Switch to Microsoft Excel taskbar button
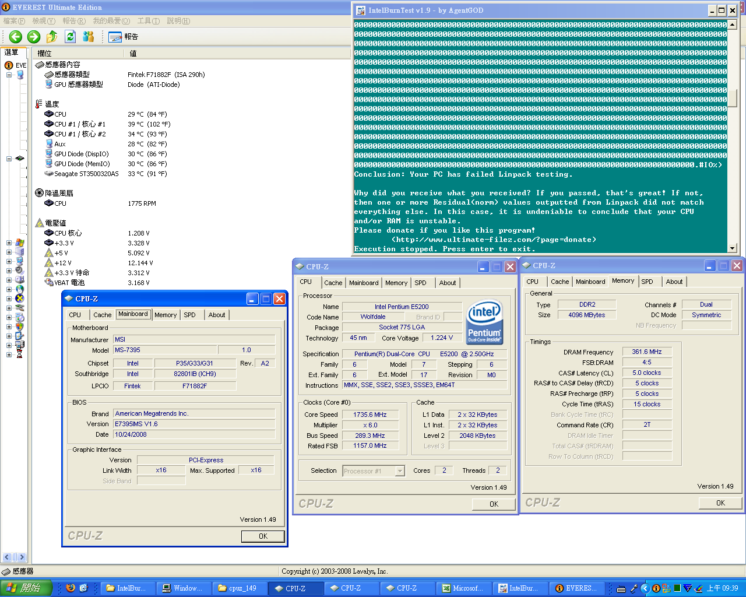 point(465,588)
